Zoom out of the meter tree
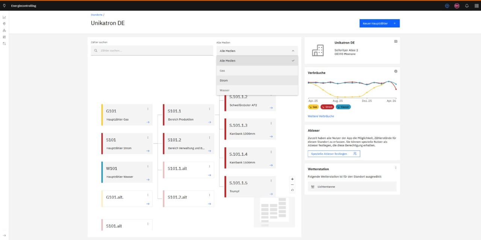Screen dimensions: 481x240 pyautogui.click(x=292, y=185)
